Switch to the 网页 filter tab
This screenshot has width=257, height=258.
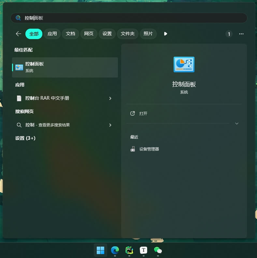click(89, 34)
